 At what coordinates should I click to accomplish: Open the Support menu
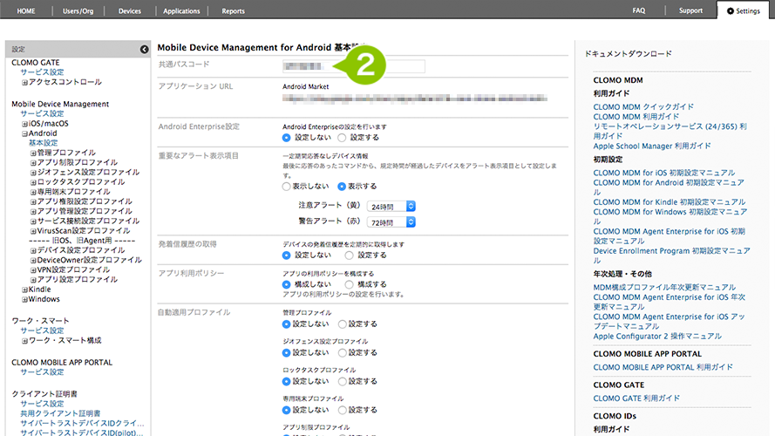[690, 10]
